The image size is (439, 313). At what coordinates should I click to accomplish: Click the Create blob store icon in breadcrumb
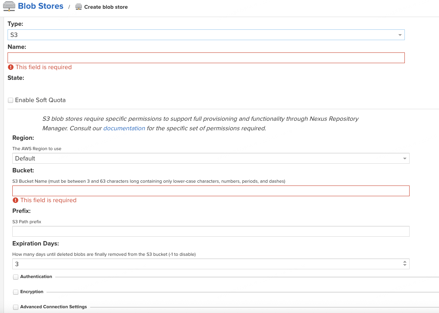[x=78, y=7]
